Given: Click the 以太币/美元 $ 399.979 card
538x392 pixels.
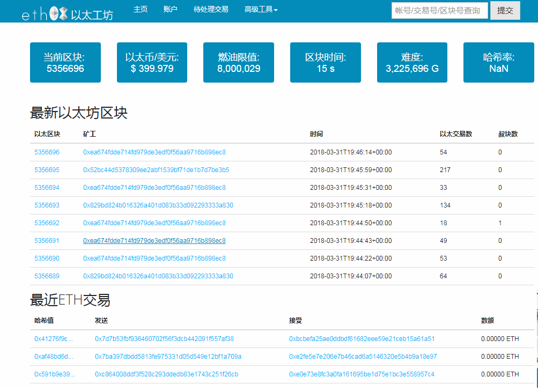Looking at the screenshot, I should pos(152,62).
